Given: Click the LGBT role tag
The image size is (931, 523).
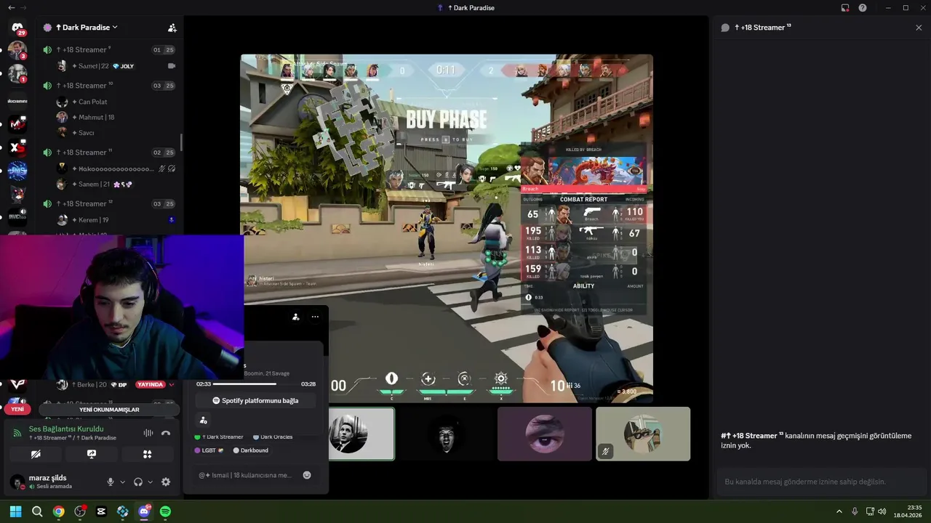Looking at the screenshot, I should click(209, 450).
